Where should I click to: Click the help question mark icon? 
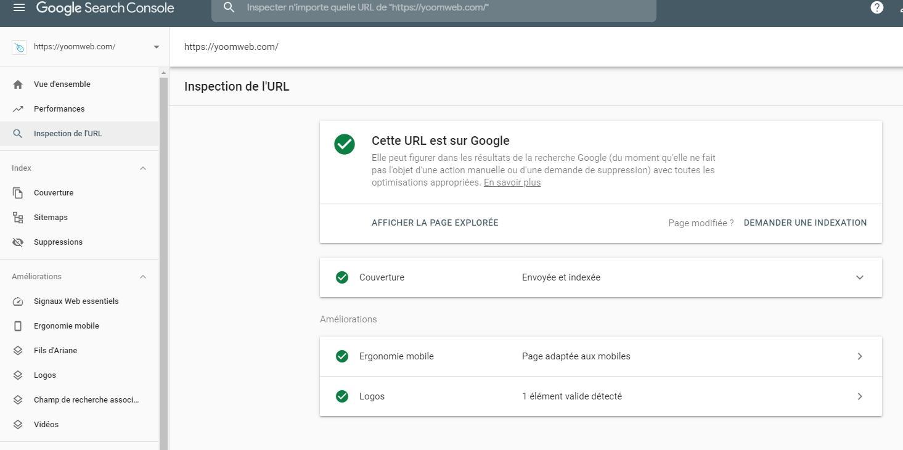pos(876,8)
